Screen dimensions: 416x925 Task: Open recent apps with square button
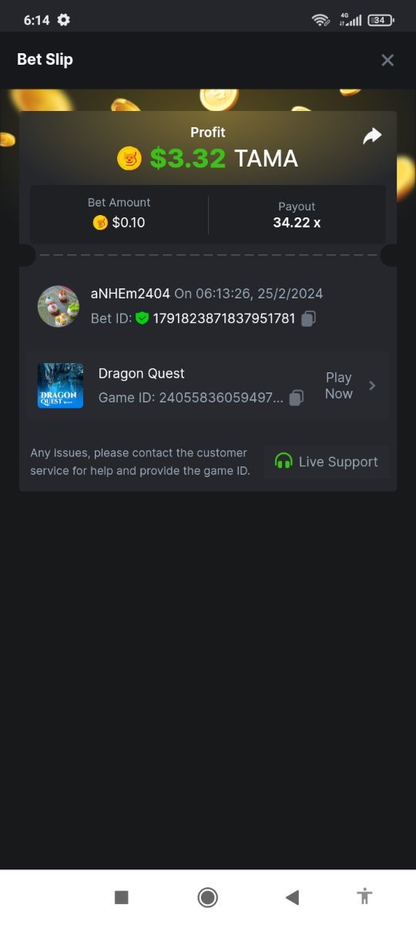[121, 897]
